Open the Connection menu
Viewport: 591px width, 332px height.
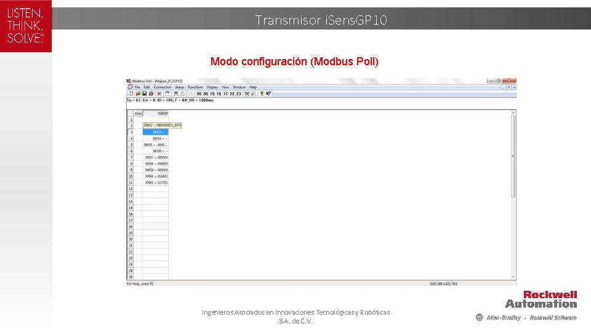click(x=163, y=87)
